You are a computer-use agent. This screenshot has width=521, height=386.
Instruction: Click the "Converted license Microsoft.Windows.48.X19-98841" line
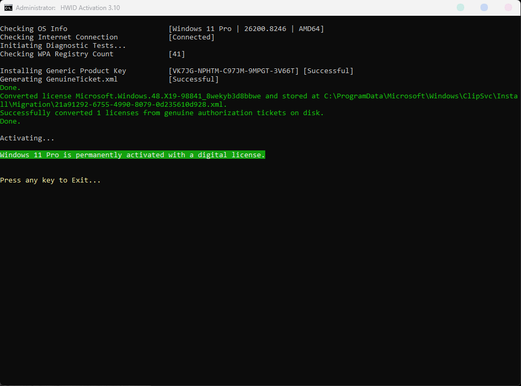[x=259, y=96]
